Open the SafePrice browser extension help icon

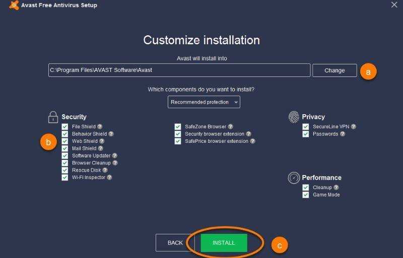point(253,141)
